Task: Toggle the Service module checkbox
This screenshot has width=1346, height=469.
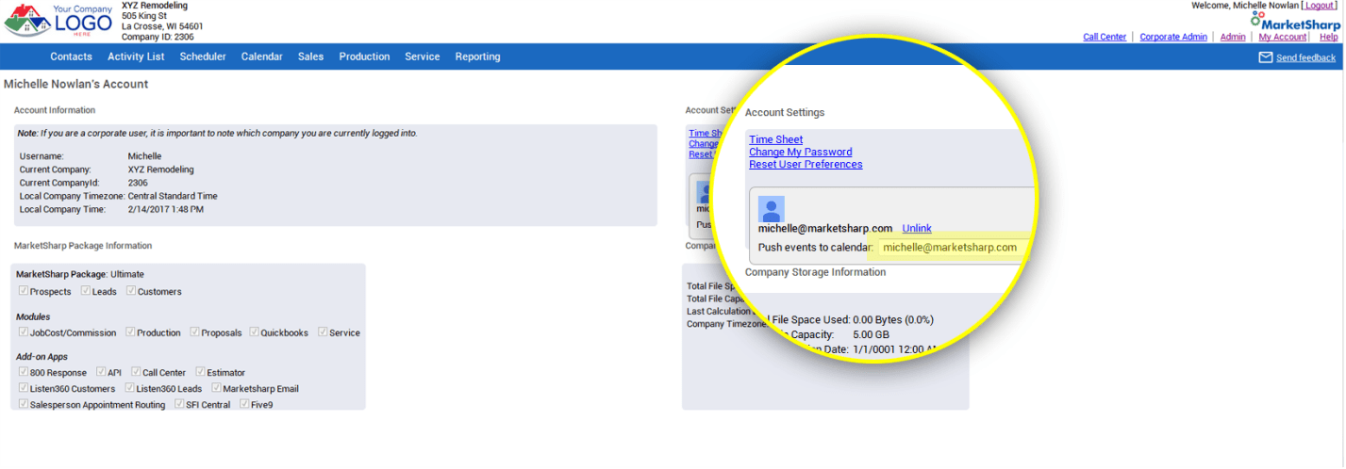Action: (x=323, y=332)
